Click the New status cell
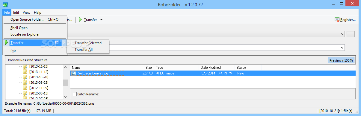 point(241,73)
